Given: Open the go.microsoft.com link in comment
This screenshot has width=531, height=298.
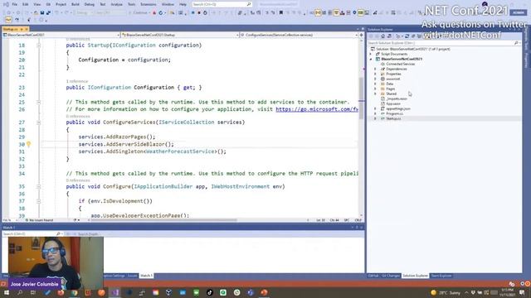Looking at the screenshot, I should click(317, 109).
